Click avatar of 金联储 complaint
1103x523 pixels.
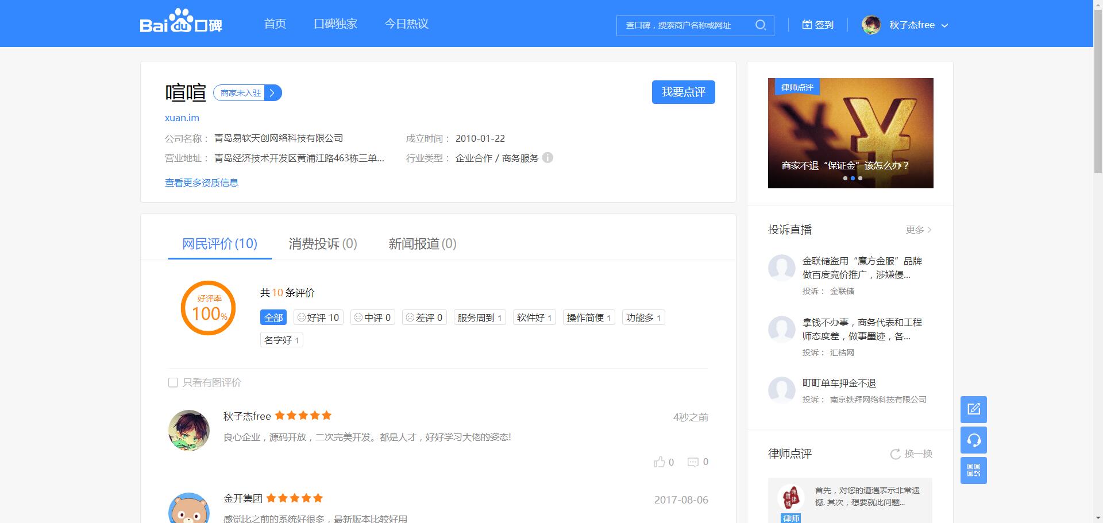pyautogui.click(x=782, y=268)
